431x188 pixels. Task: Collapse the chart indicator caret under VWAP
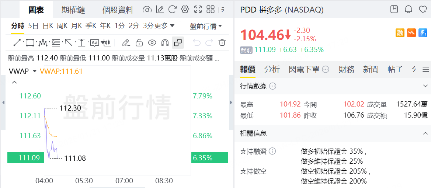[14, 82]
